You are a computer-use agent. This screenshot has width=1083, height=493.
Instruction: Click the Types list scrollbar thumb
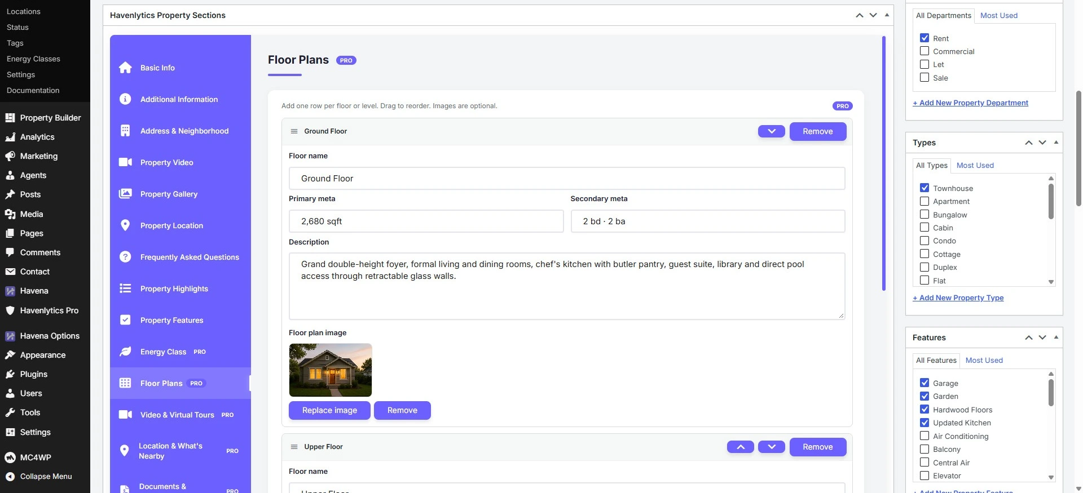(x=1051, y=201)
